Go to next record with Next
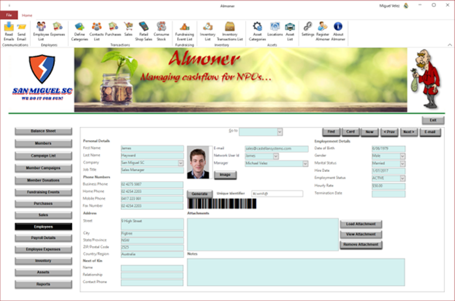 (409, 132)
